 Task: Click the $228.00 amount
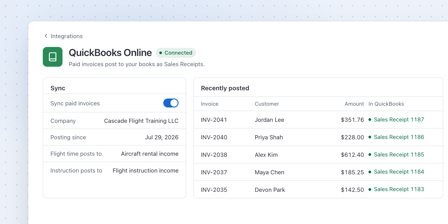(x=352, y=137)
